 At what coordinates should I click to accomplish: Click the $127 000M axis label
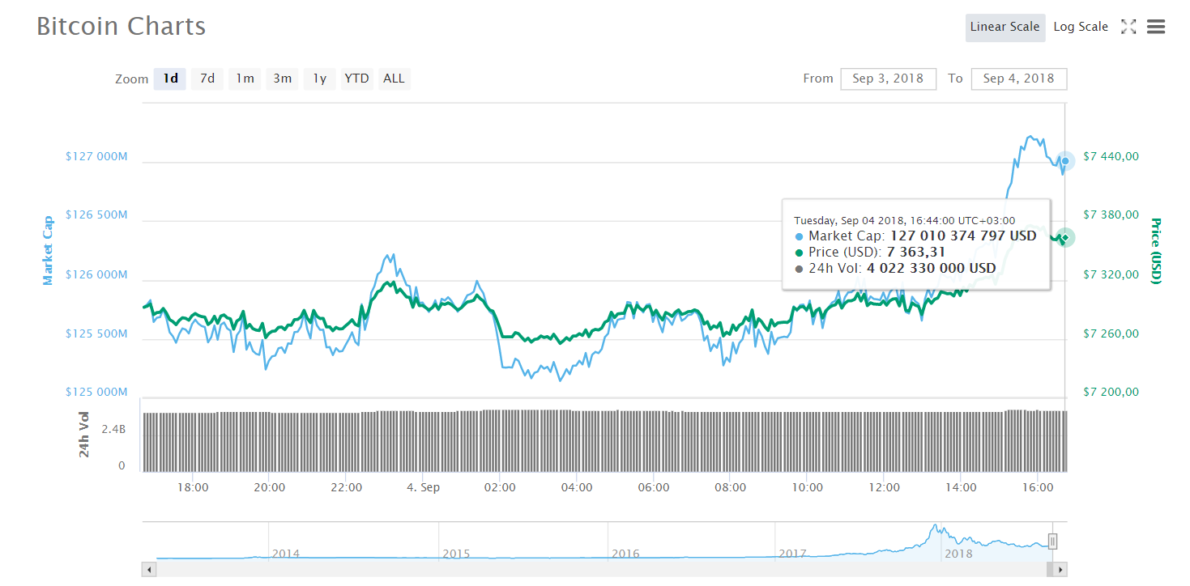coord(96,156)
